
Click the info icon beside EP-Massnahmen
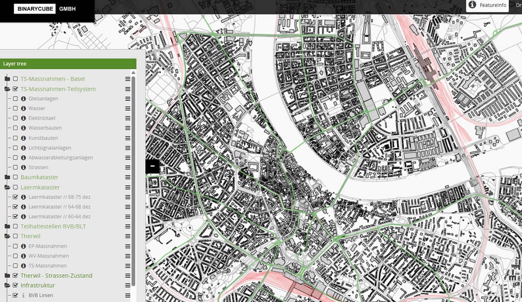coord(23,246)
